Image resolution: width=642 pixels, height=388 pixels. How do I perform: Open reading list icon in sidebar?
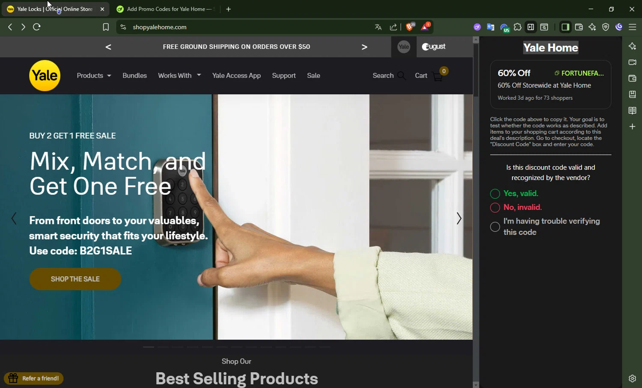pos(632,110)
